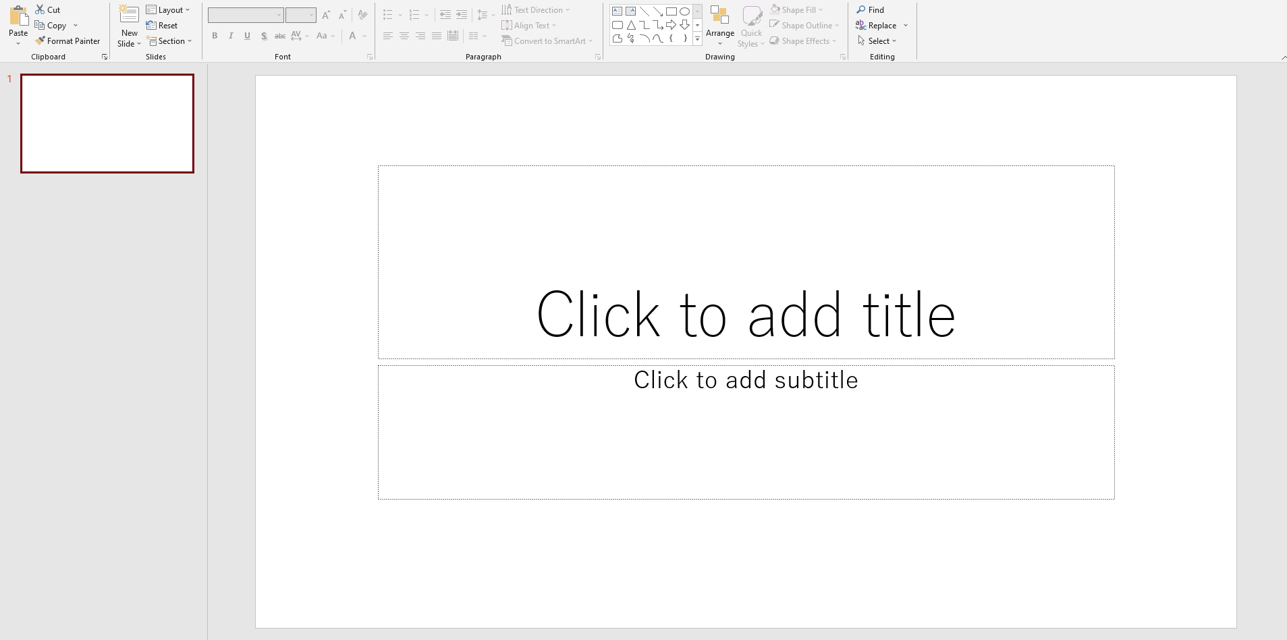This screenshot has height=640, width=1287.
Task: Select the straight Line shape
Action: 644,11
